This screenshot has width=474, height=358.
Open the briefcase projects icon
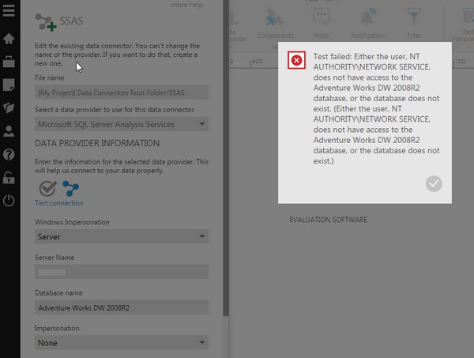click(9, 61)
